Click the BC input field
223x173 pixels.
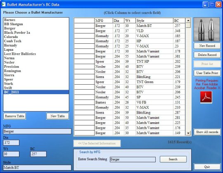[38, 154]
